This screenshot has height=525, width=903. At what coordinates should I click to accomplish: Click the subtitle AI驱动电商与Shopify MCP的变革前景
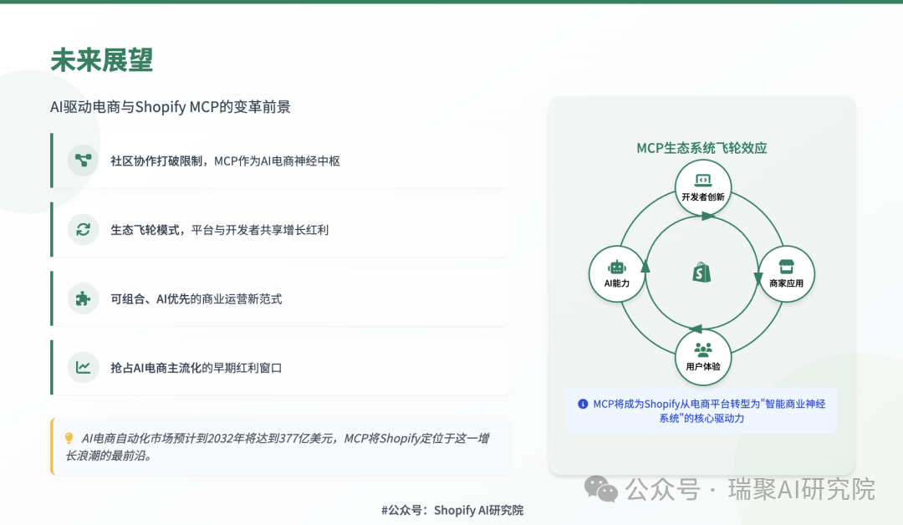point(171,107)
